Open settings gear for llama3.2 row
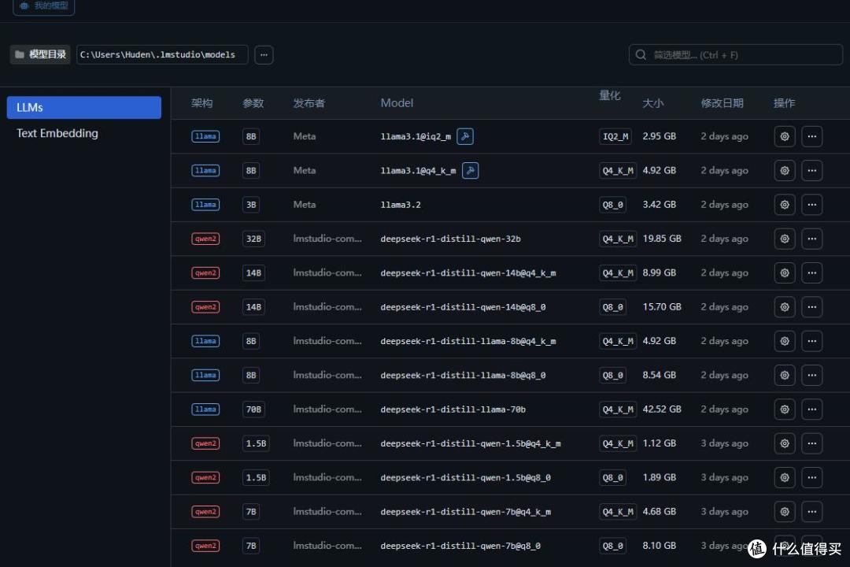Screen dimensions: 850x567 coord(785,205)
